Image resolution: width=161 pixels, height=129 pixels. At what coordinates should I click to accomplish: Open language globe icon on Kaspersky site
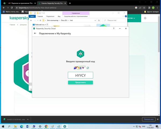(x=145, y=18)
